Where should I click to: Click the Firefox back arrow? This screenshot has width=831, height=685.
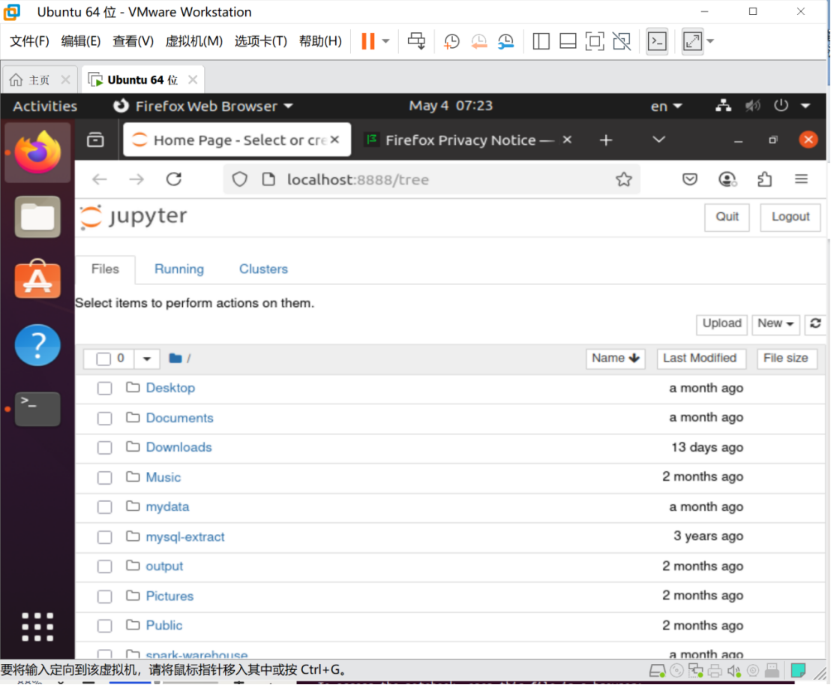click(100, 180)
